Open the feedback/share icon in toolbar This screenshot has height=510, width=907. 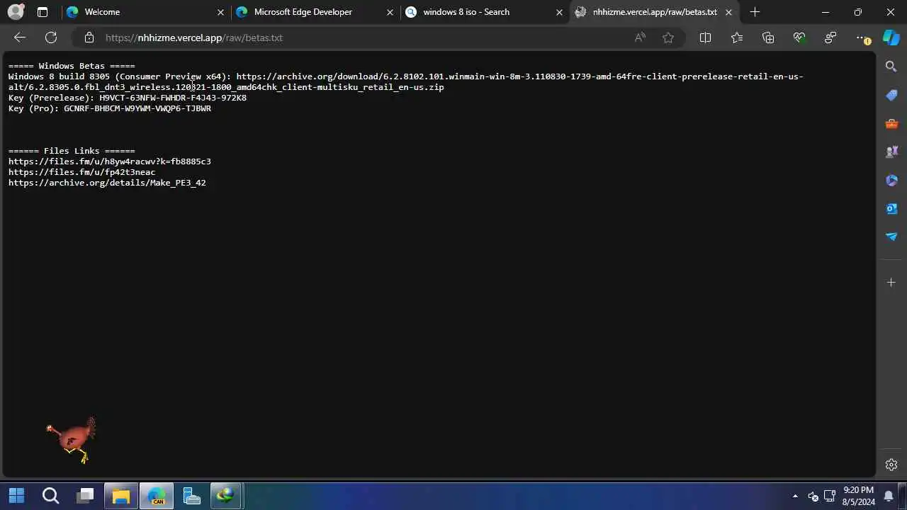pyautogui.click(x=830, y=38)
